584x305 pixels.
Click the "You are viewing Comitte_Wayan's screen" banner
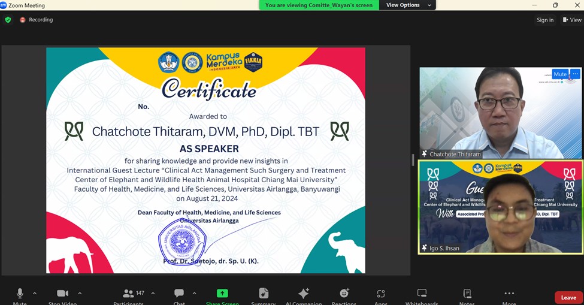tap(319, 5)
